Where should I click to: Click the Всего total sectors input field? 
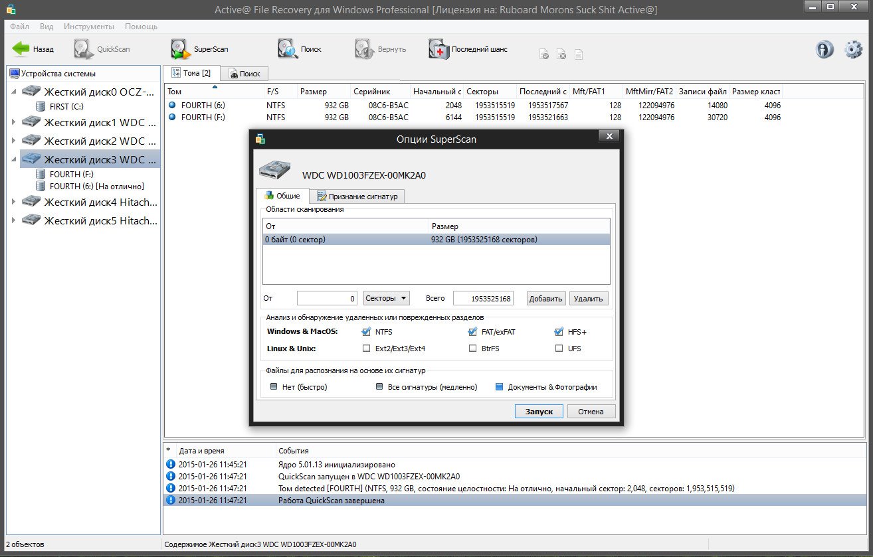pyautogui.click(x=483, y=299)
